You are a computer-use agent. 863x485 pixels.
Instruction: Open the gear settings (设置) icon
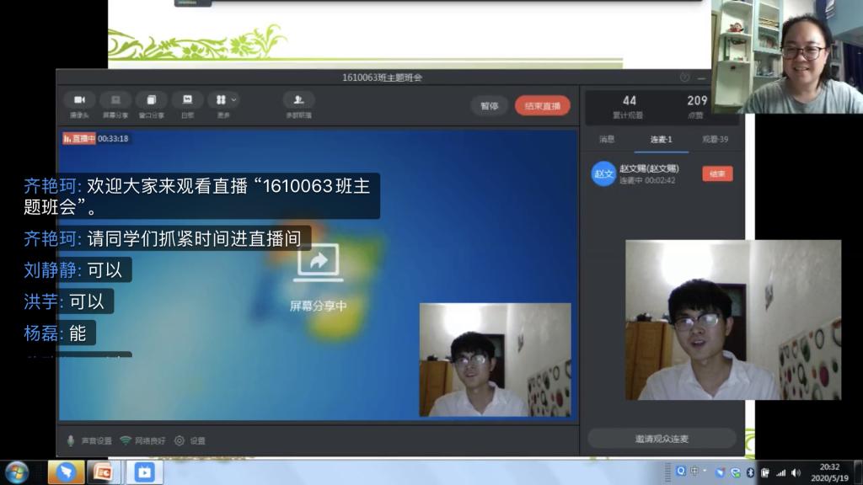180,440
